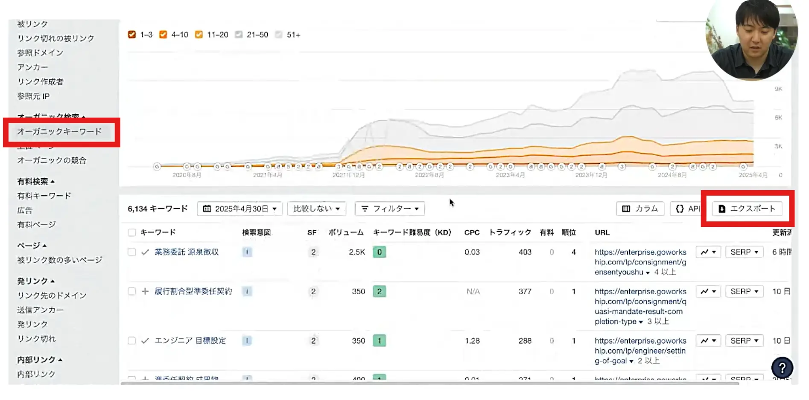Click checkmark icon beside エンジニア 目標設定

[145, 341]
